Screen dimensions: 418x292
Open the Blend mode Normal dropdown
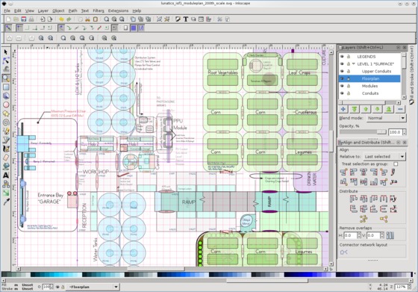click(x=387, y=118)
